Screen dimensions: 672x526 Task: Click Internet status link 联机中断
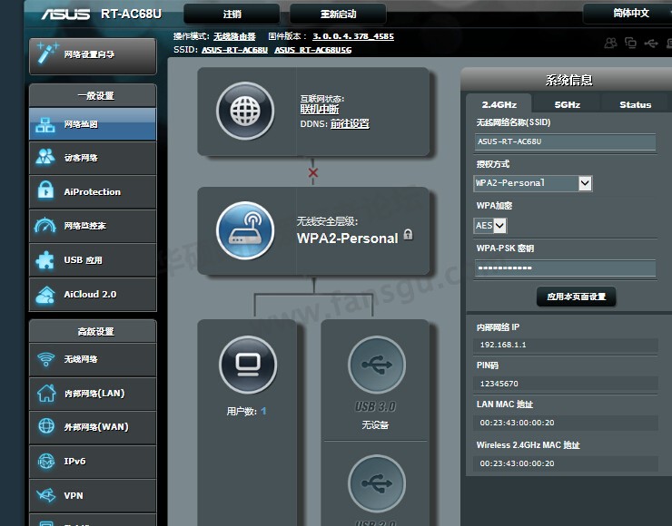point(320,110)
